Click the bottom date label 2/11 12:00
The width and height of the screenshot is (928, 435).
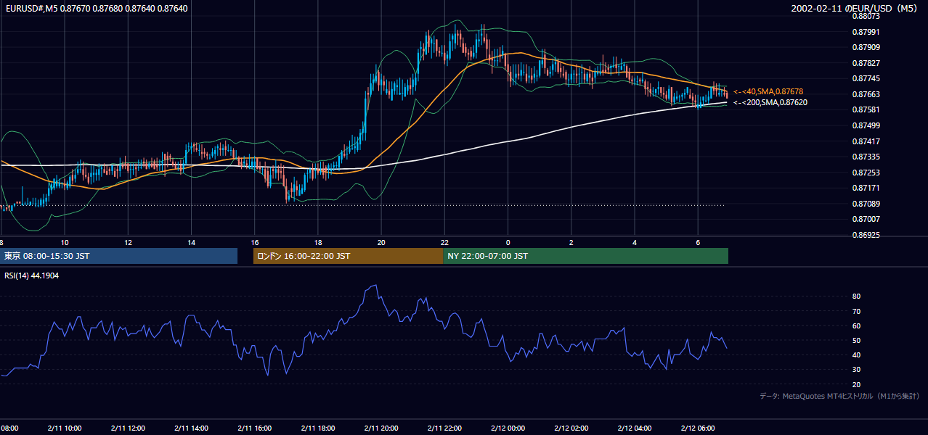point(127,428)
